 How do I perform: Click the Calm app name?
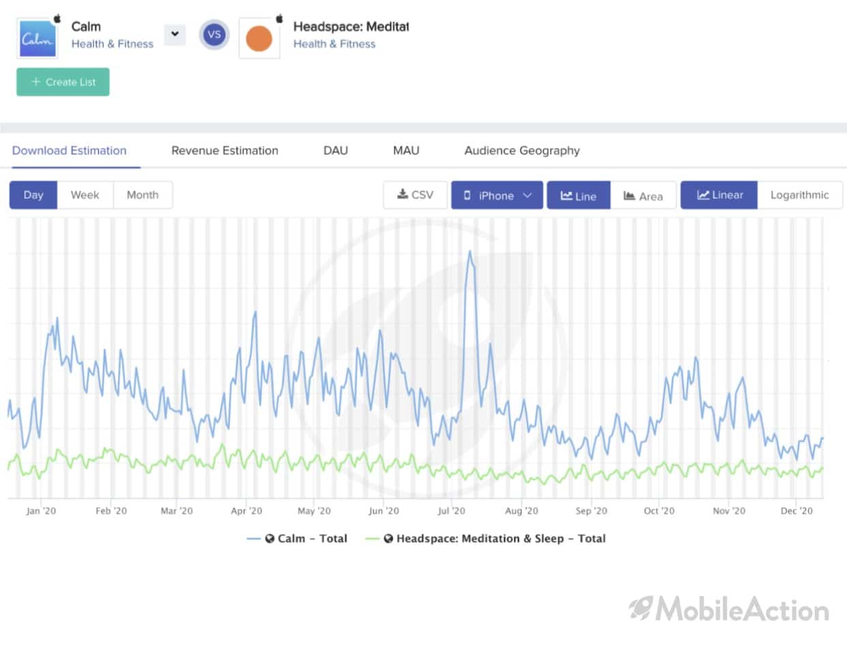click(86, 27)
